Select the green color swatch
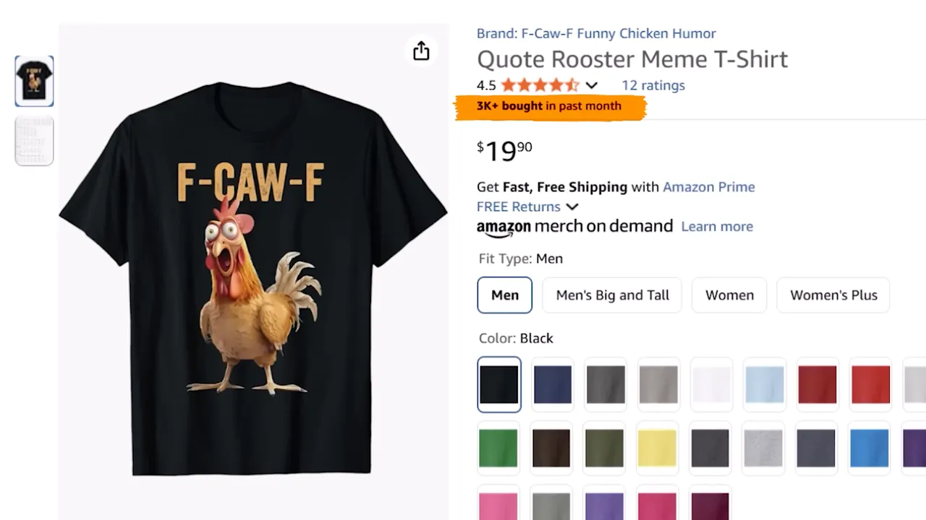The image size is (926, 520). click(498, 448)
